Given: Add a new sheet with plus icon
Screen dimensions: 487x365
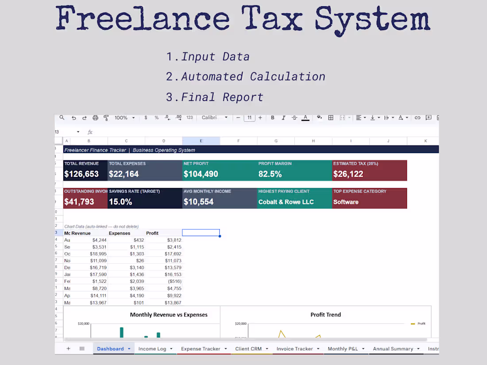Looking at the screenshot, I should 68,349.
